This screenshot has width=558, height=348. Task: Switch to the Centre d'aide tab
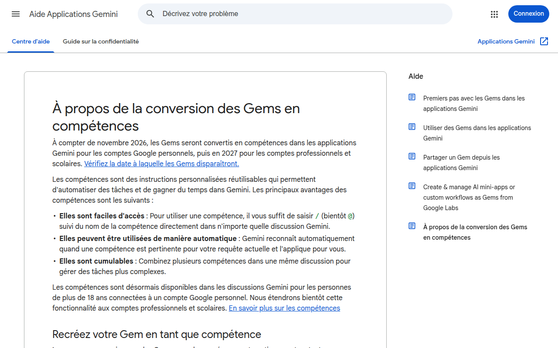coord(31,42)
